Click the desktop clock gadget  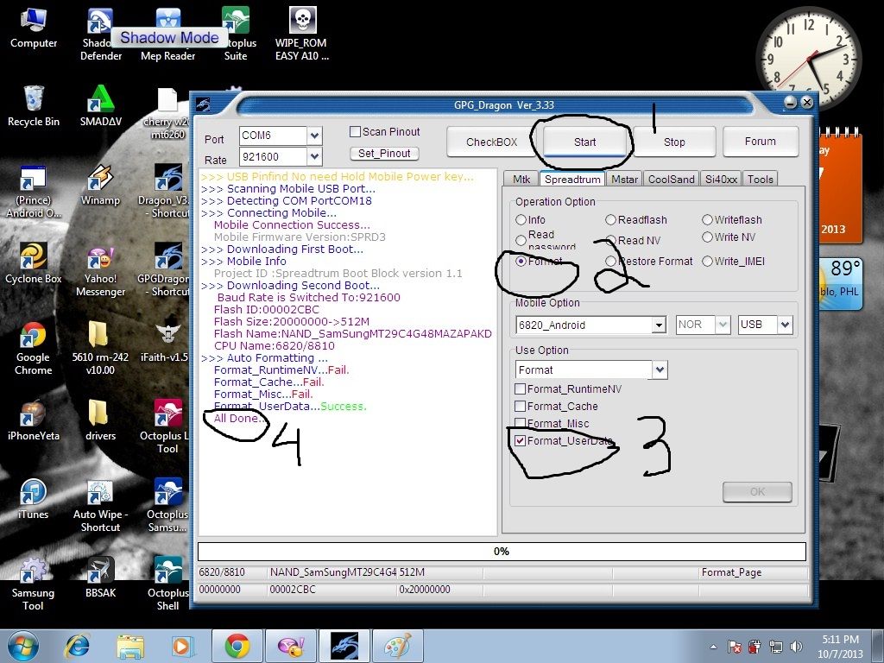[808, 58]
